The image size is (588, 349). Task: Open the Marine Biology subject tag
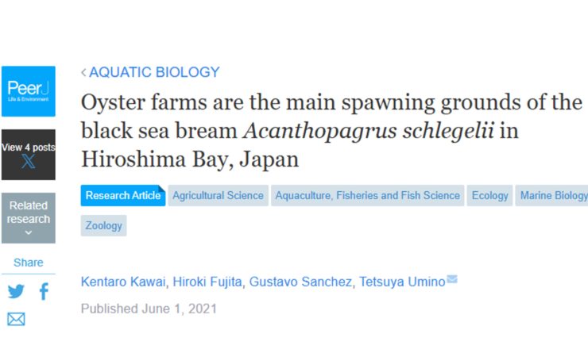[x=553, y=195]
